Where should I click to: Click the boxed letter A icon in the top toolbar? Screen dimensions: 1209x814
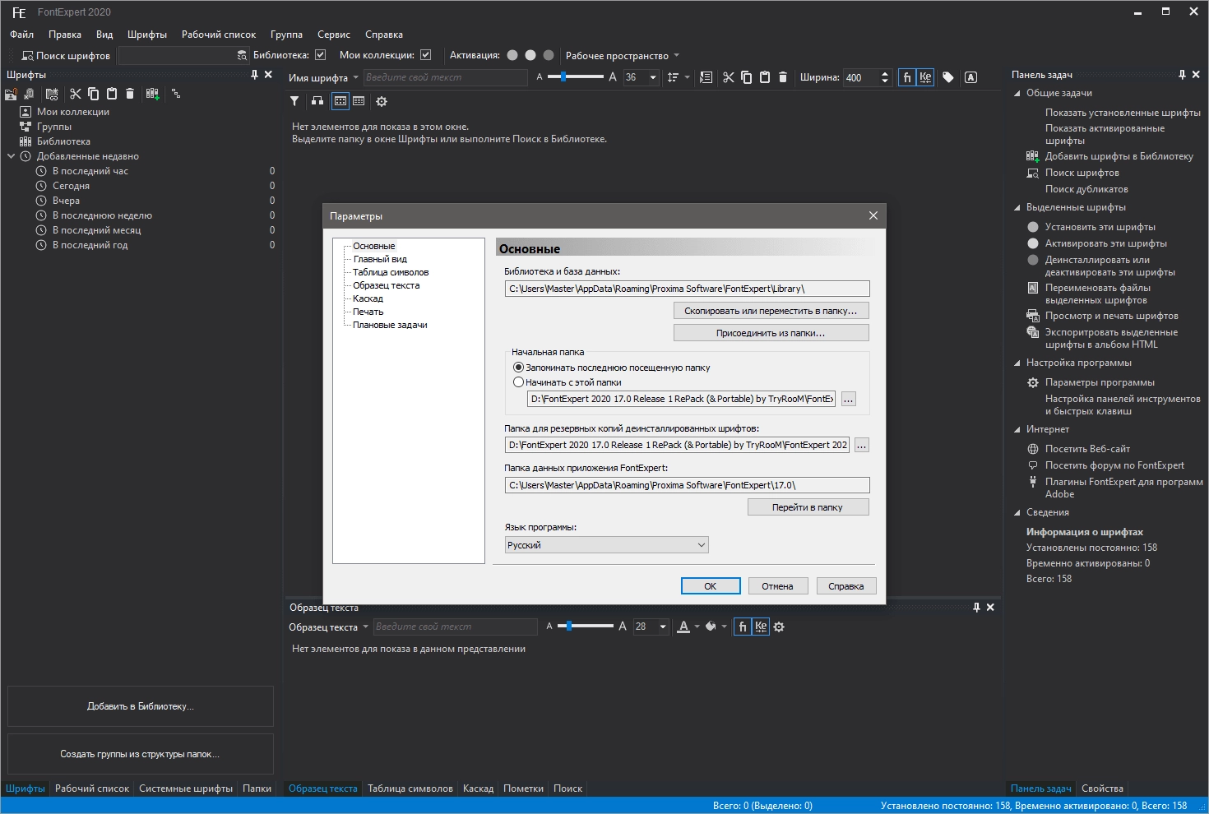pos(970,77)
